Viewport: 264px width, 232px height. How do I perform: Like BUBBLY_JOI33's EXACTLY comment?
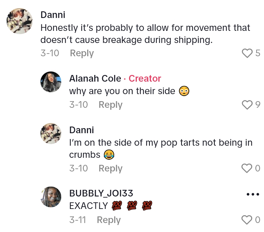tap(247, 220)
